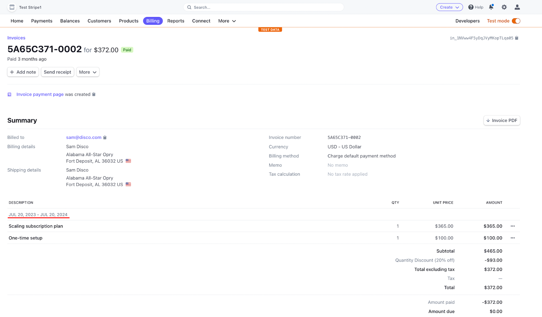Copy the sam@disco.com email address icon
Viewport: 542px width, 317px height.
coord(105,138)
